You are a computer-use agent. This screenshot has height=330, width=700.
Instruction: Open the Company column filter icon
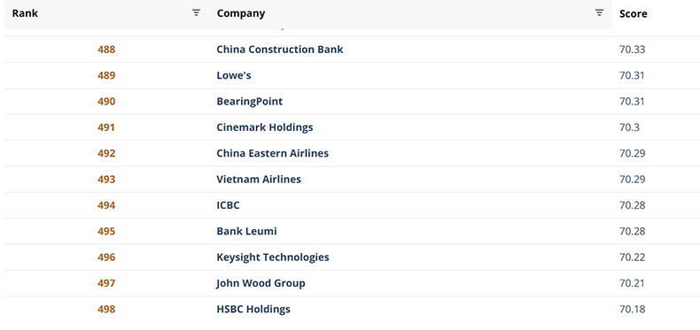tap(600, 13)
